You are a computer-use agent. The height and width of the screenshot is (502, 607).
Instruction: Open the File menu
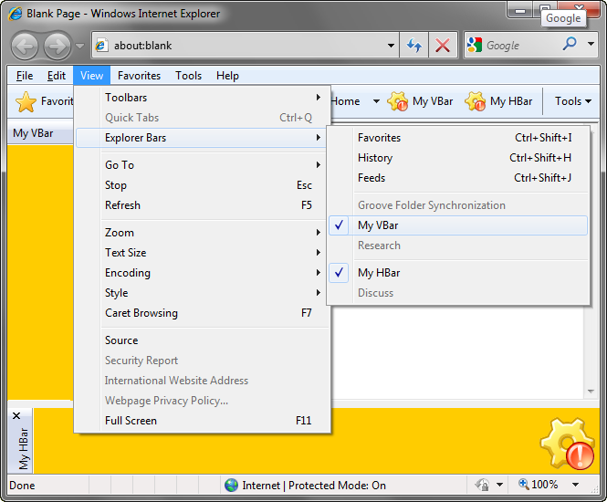pos(25,76)
